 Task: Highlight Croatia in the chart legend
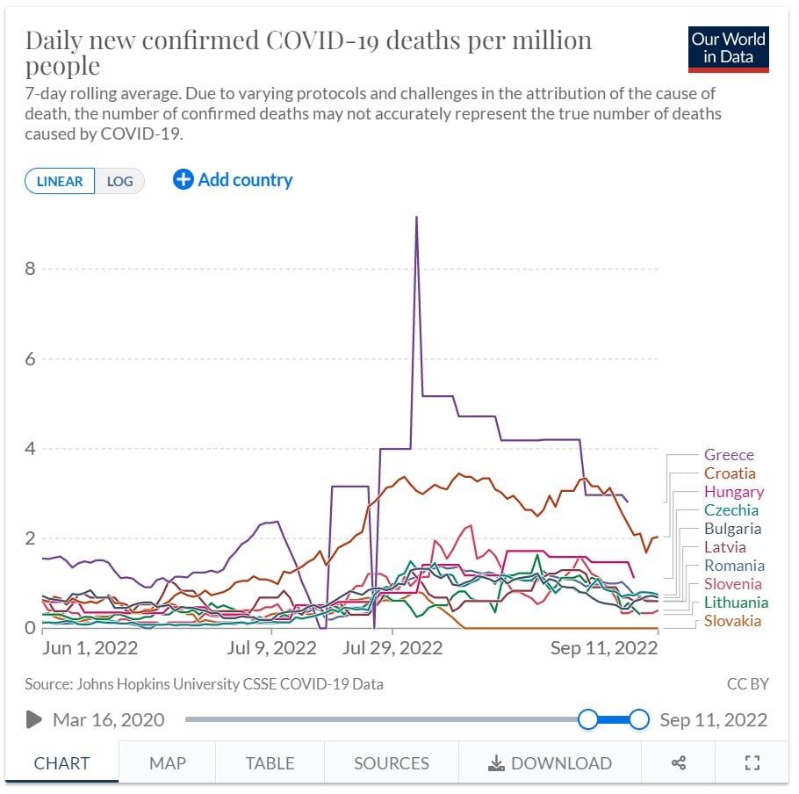[730, 473]
